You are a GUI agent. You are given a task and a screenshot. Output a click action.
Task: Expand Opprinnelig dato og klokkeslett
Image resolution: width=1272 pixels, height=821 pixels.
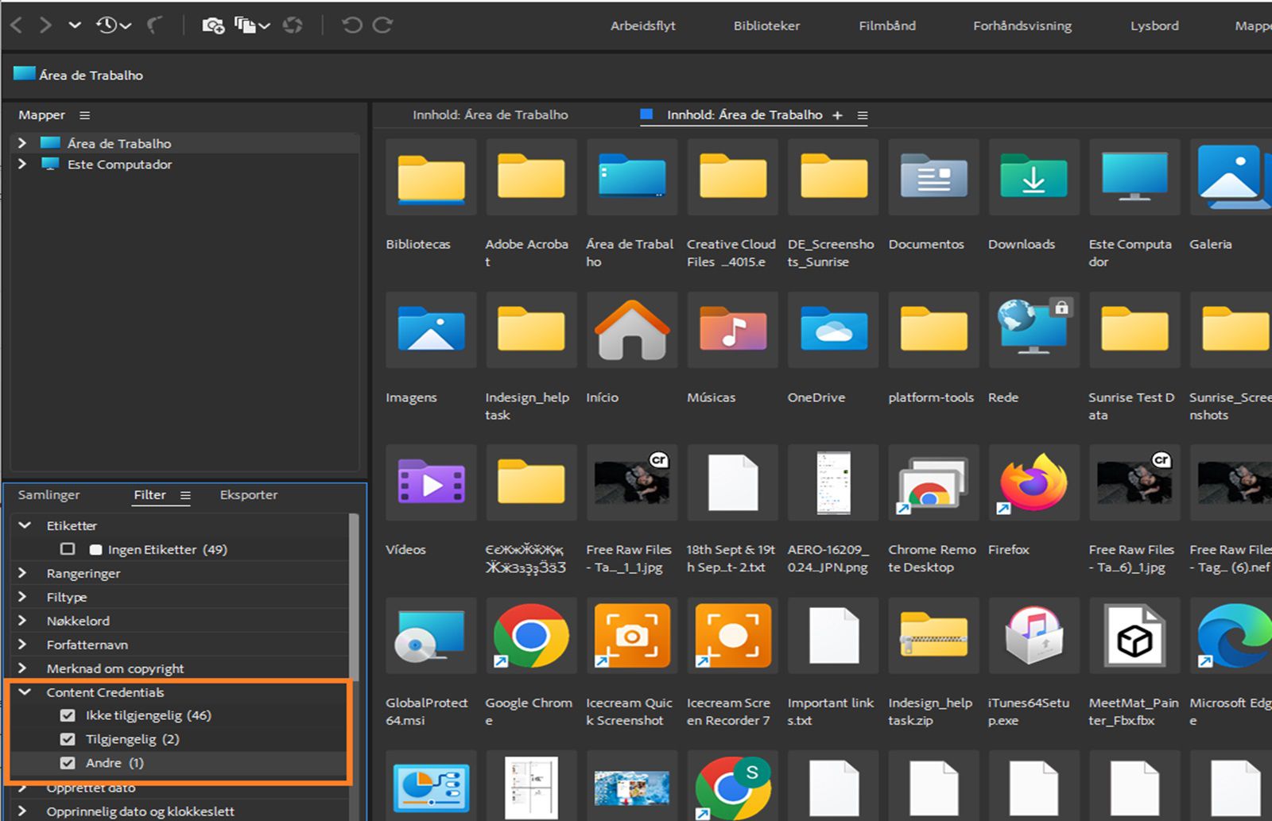22,811
